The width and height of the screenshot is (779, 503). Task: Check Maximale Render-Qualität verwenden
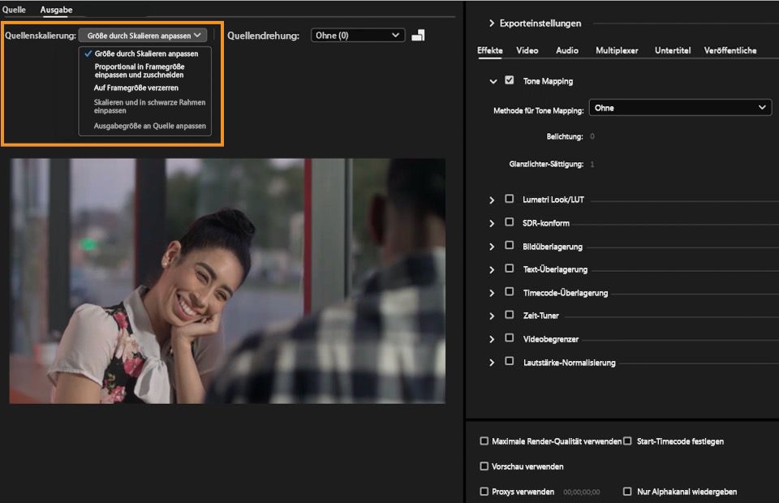tap(484, 441)
